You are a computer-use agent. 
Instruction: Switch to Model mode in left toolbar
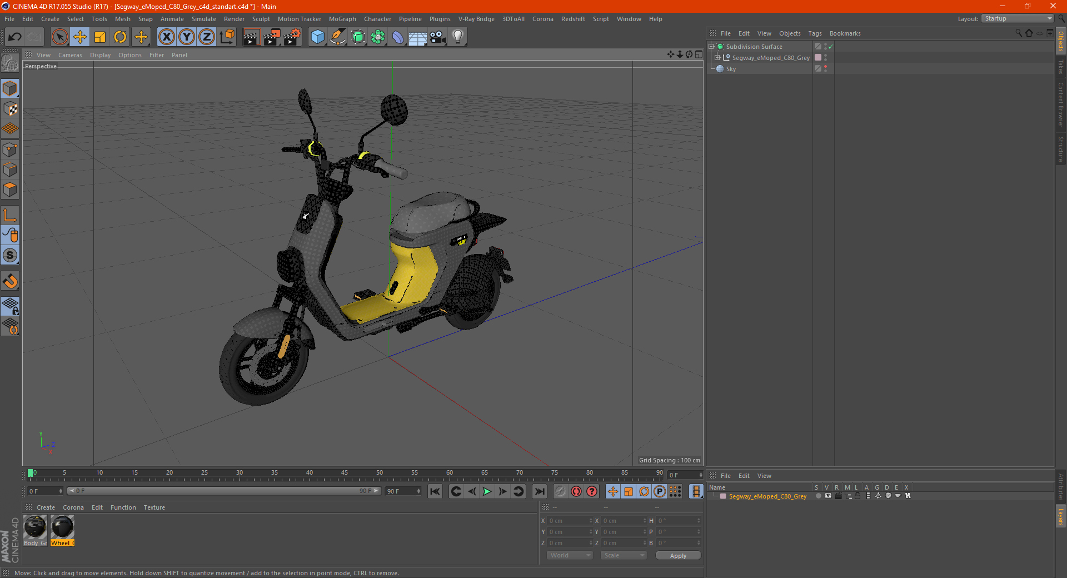[10, 88]
